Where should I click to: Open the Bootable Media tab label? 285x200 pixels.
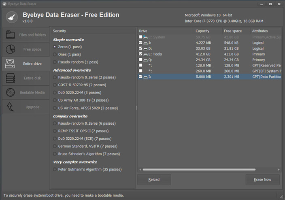[32, 92]
